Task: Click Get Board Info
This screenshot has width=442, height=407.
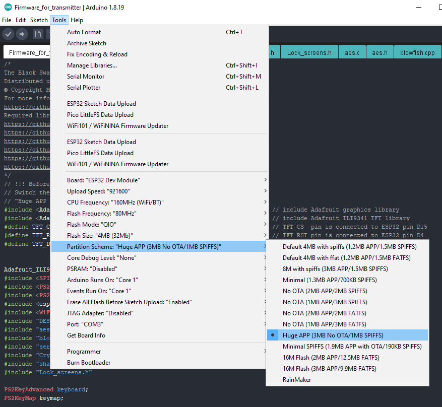Action: [x=159, y=335]
